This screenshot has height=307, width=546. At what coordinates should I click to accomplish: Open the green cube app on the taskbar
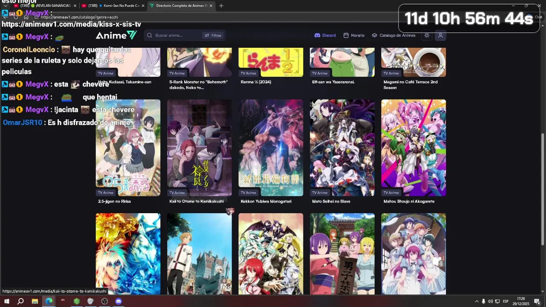(76, 301)
